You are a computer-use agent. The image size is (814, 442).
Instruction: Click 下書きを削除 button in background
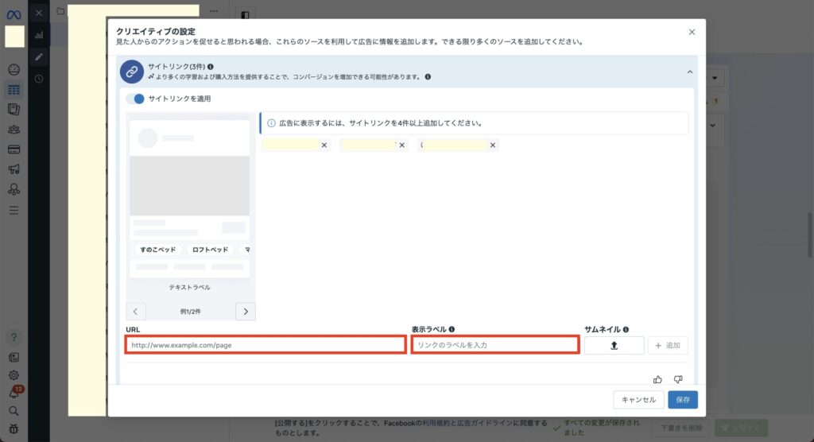(x=681, y=428)
